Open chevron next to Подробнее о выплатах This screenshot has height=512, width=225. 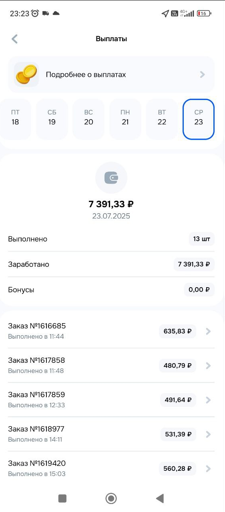(x=203, y=74)
